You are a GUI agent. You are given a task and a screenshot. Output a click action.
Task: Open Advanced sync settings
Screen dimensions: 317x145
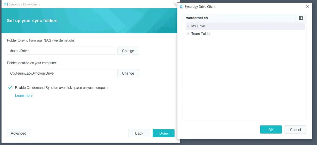coord(18,133)
